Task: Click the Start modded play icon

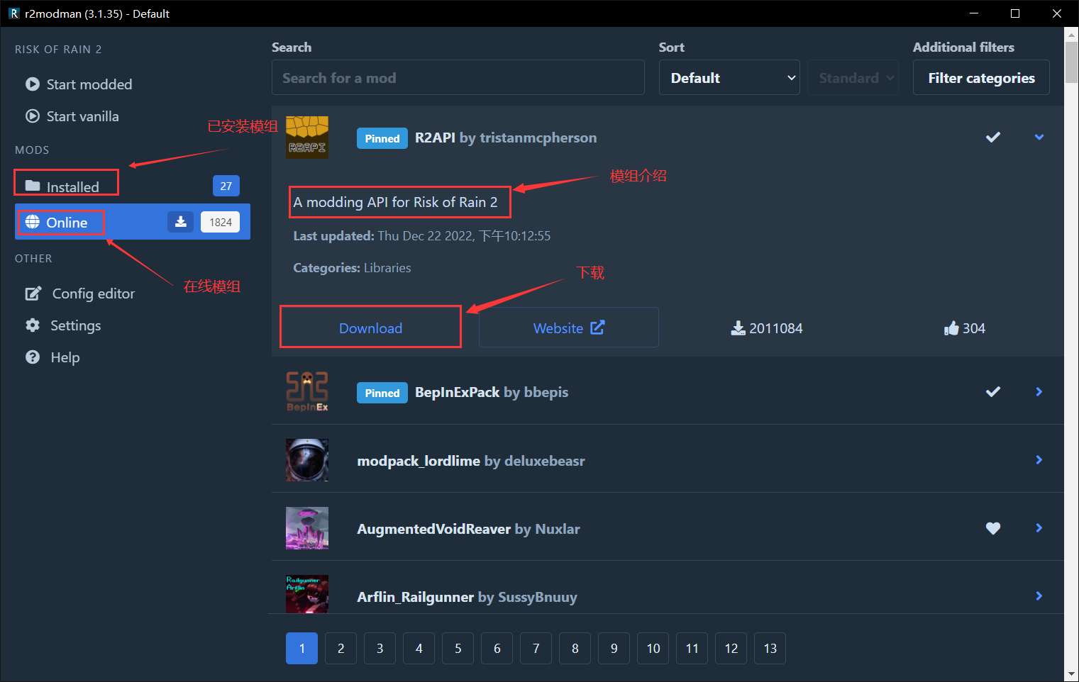Action: 33,84
